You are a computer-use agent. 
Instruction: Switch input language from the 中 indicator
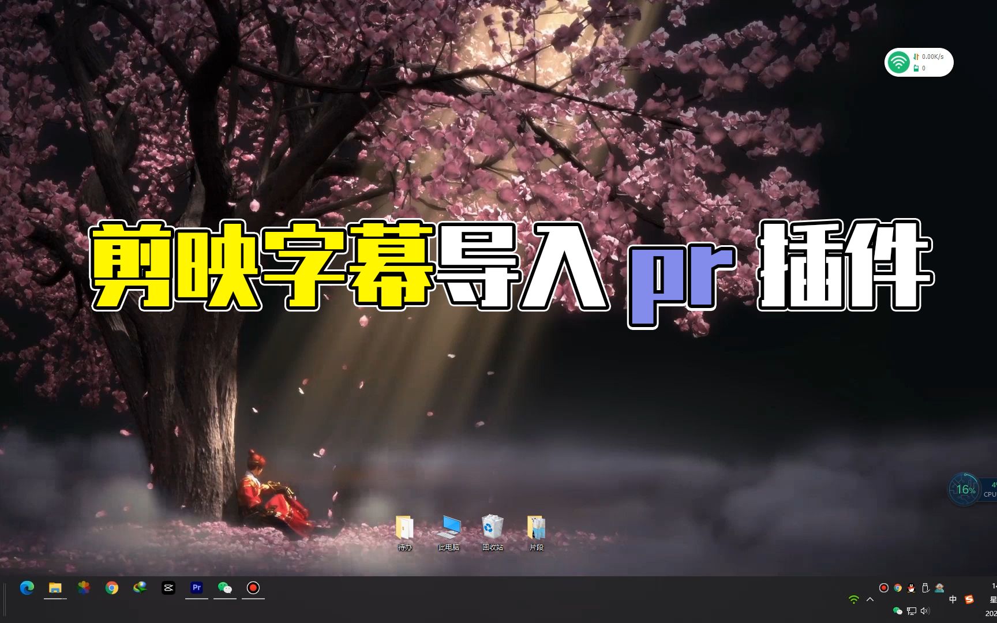953,600
